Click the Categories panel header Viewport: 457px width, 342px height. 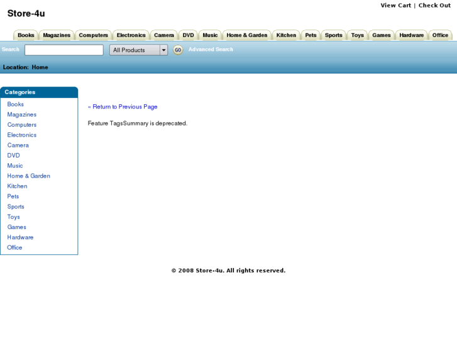click(x=39, y=92)
